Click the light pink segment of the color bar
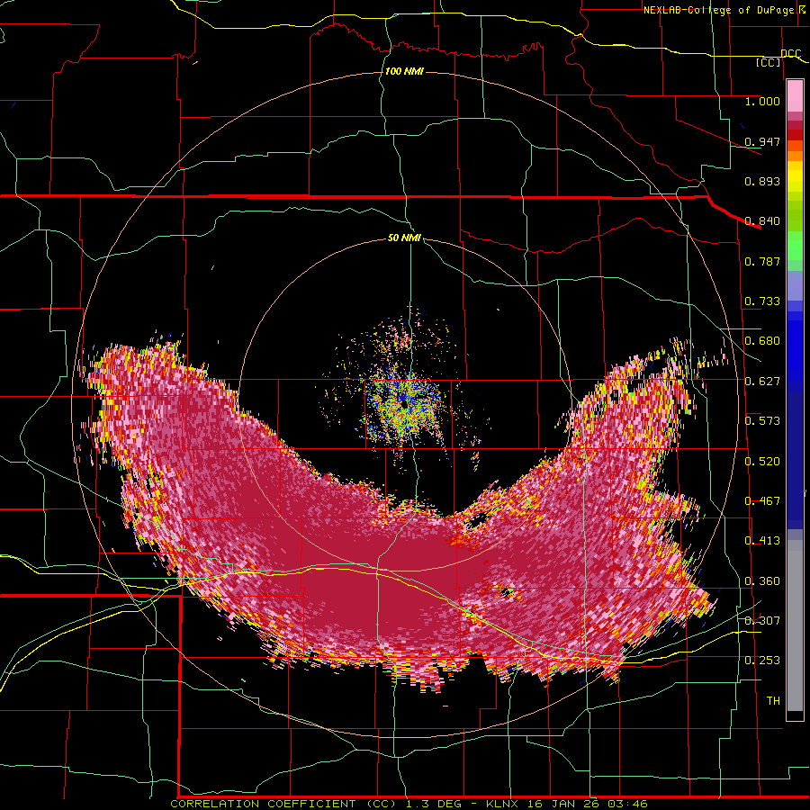Screen dimensions: 810x810 pos(795,95)
